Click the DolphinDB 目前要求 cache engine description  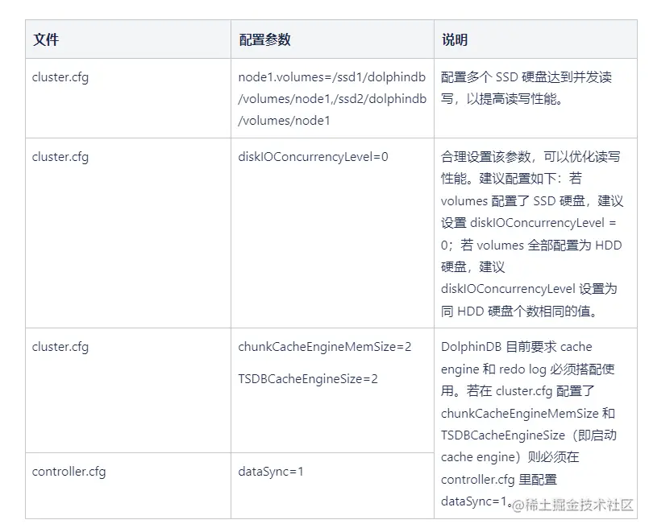click(535, 423)
